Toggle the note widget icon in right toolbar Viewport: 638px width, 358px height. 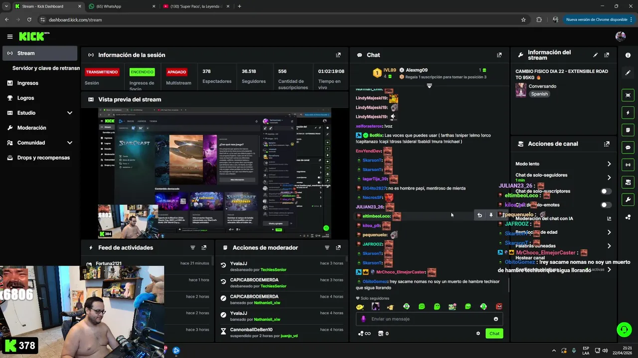628,130
